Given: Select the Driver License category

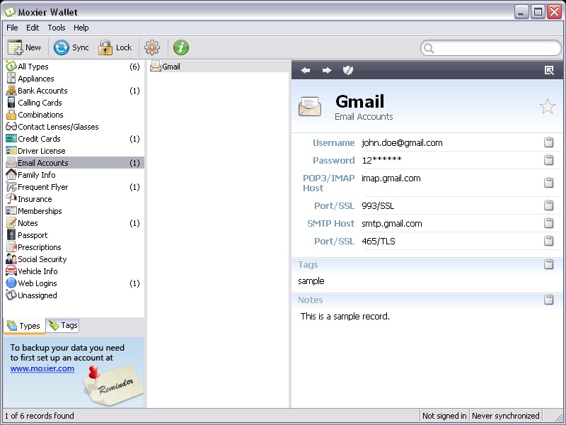Looking at the screenshot, I should (x=74, y=151).
